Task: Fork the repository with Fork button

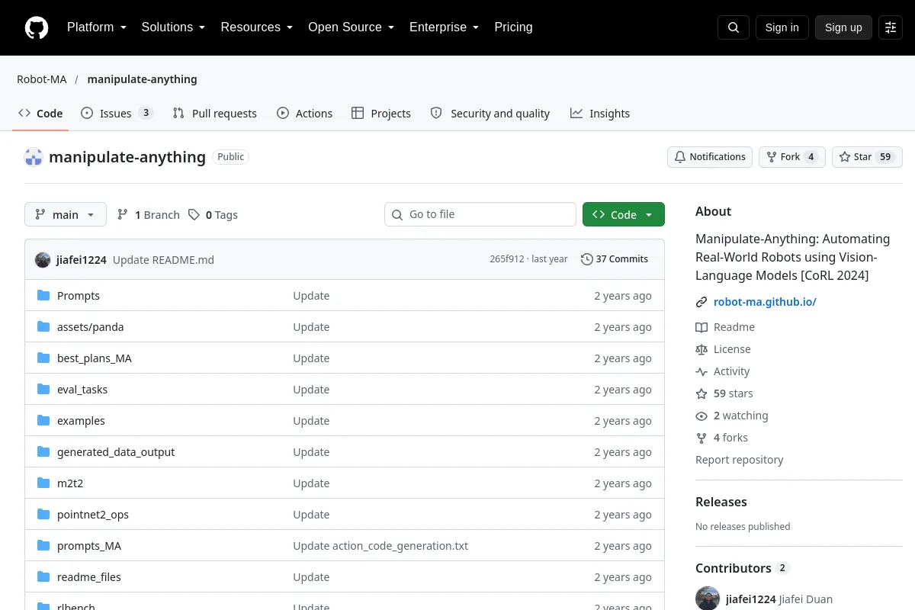Action: point(791,157)
